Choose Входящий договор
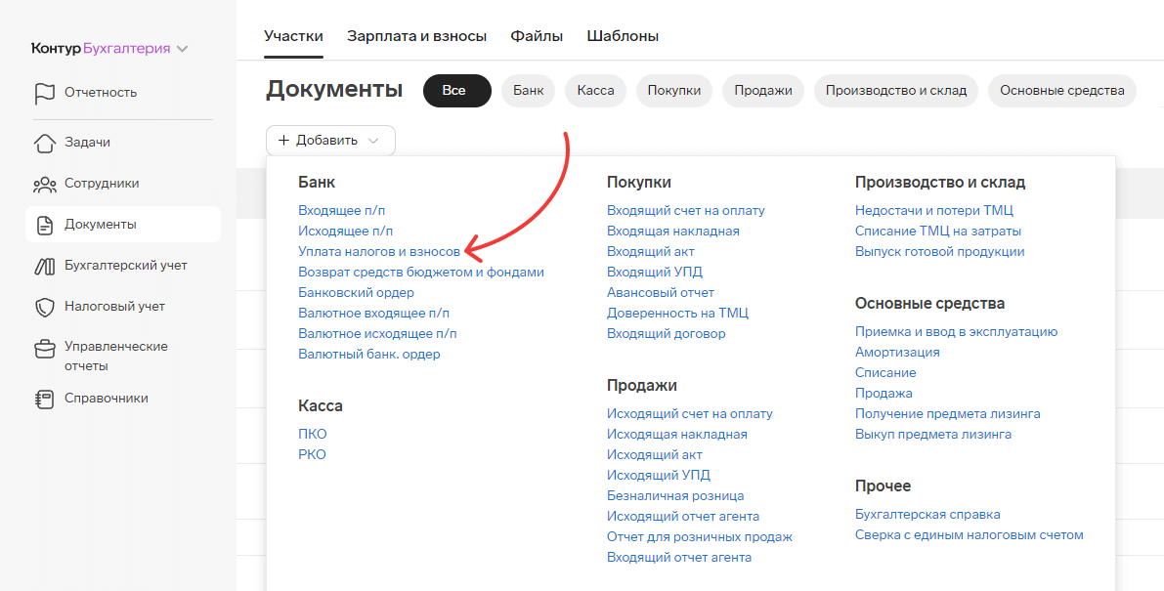 coord(667,334)
